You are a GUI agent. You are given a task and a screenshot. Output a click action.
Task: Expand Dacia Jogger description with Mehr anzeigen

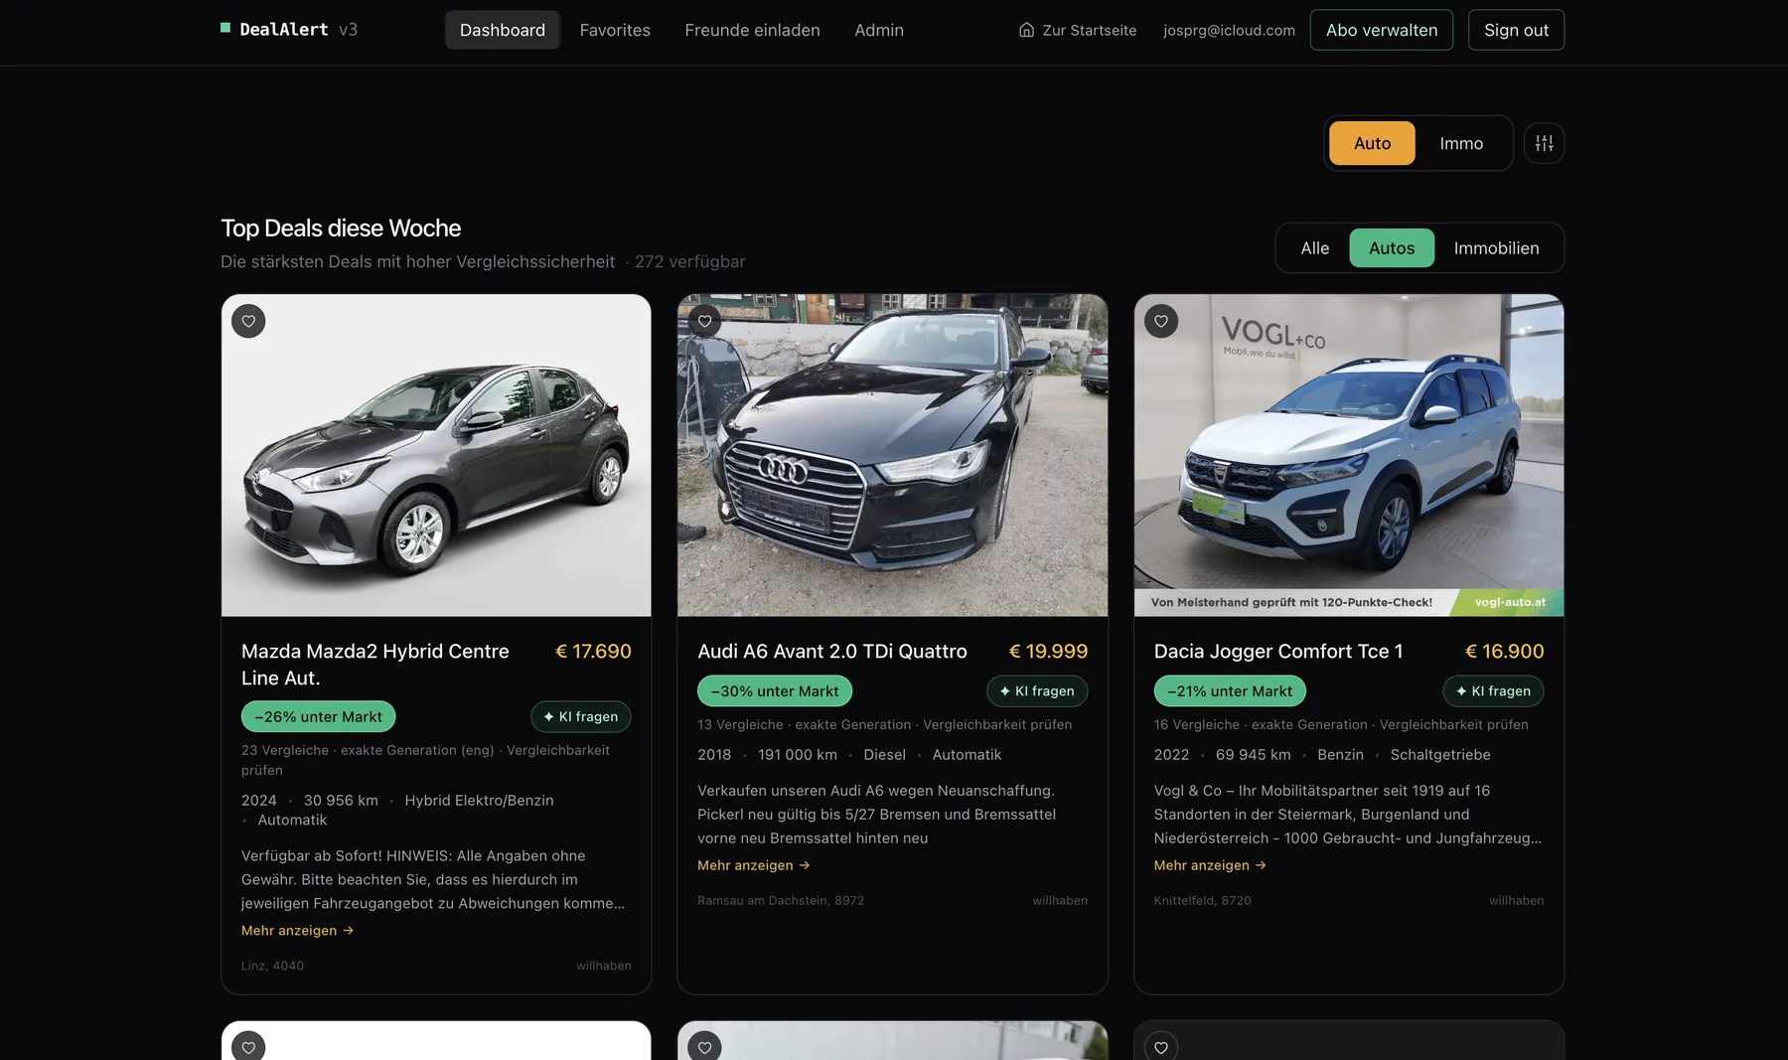1210,865
